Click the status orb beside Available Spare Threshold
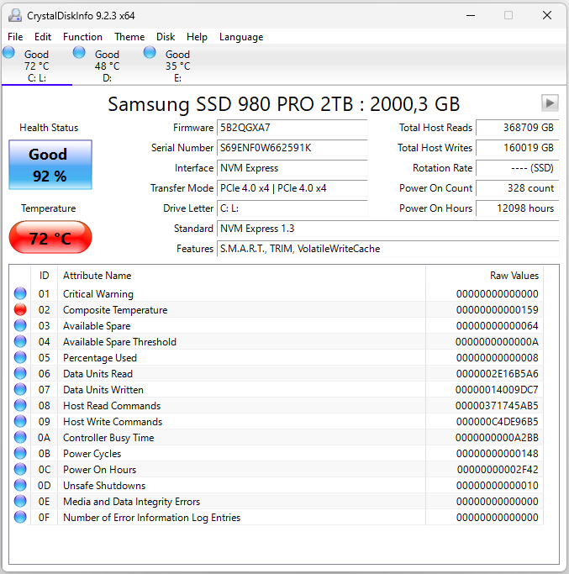Image resolution: width=569 pixels, height=574 pixels. [20, 341]
